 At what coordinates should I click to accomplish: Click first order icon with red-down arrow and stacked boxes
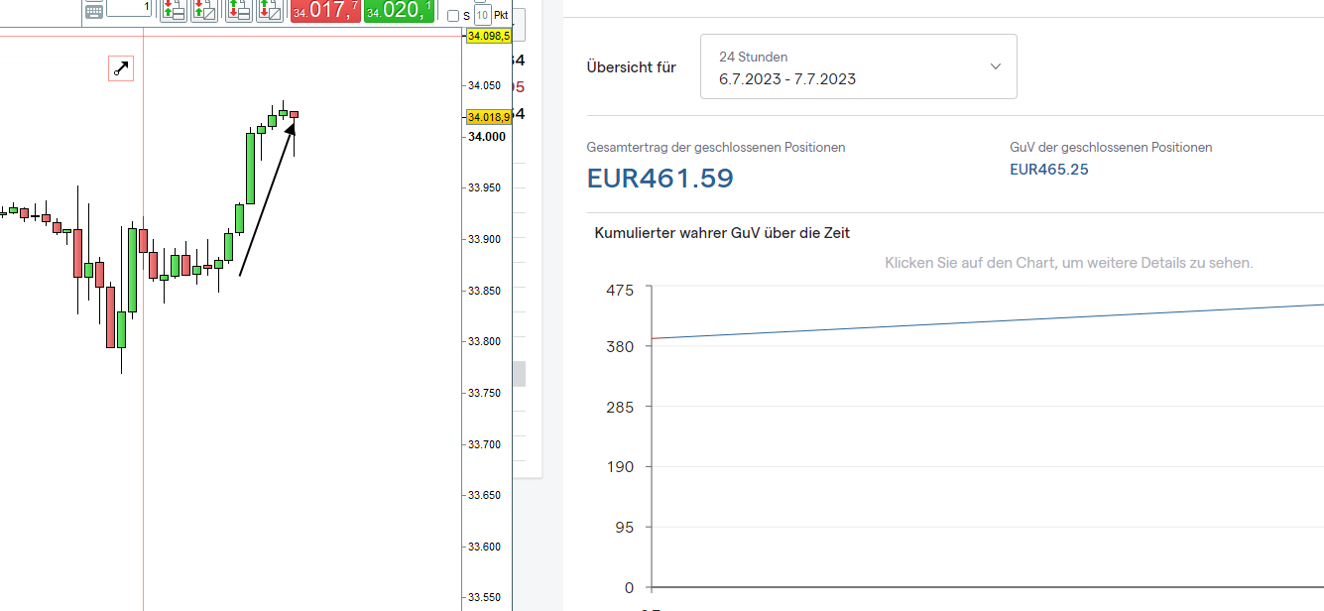(x=173, y=10)
